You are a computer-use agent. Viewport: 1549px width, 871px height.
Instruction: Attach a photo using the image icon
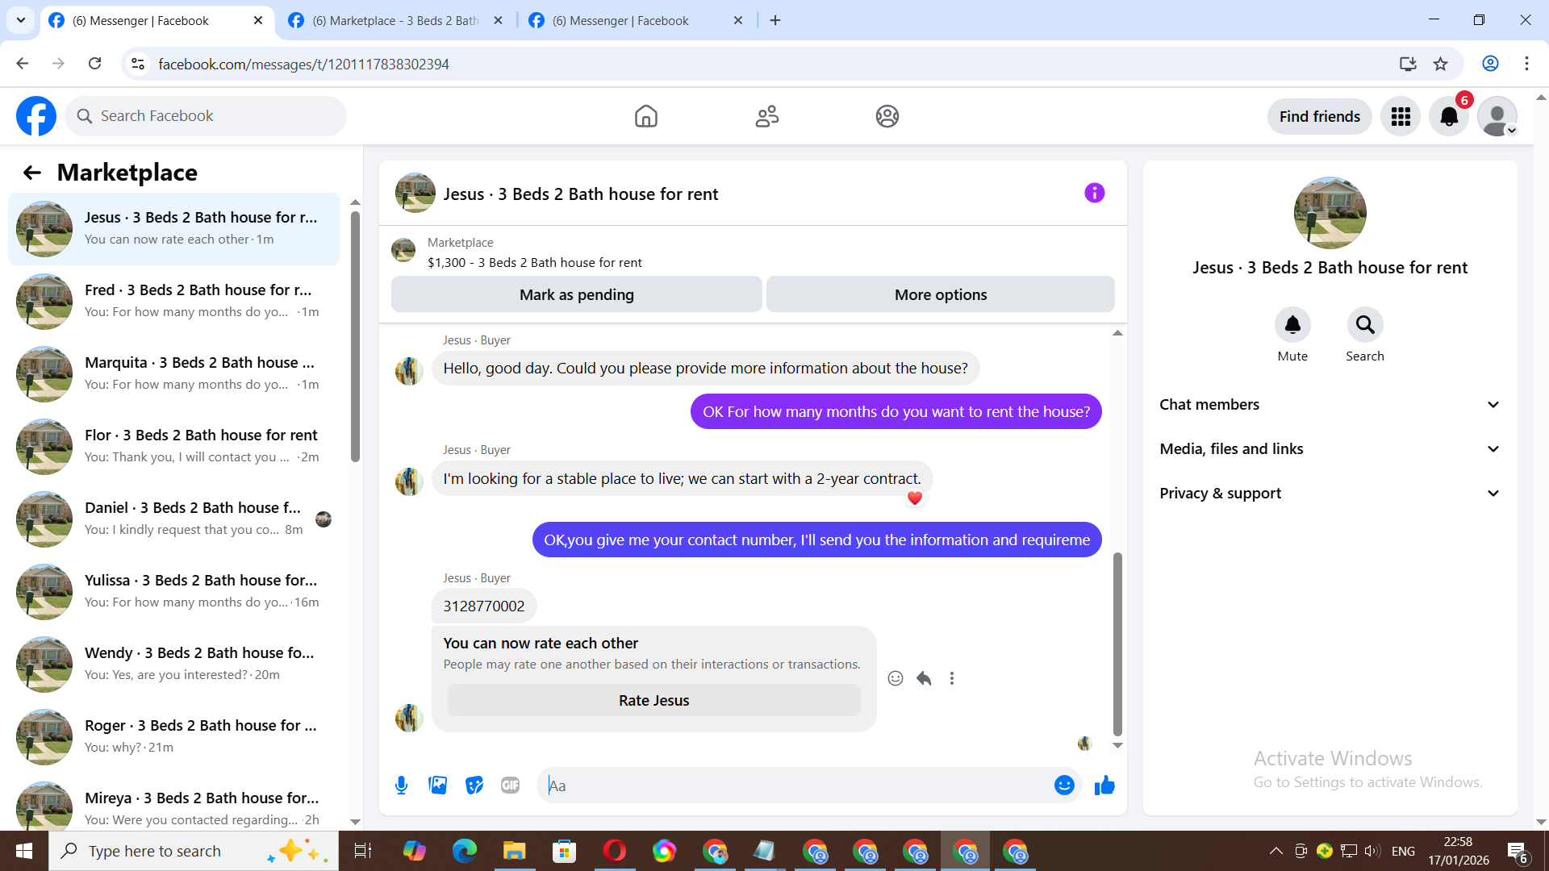[x=437, y=785]
